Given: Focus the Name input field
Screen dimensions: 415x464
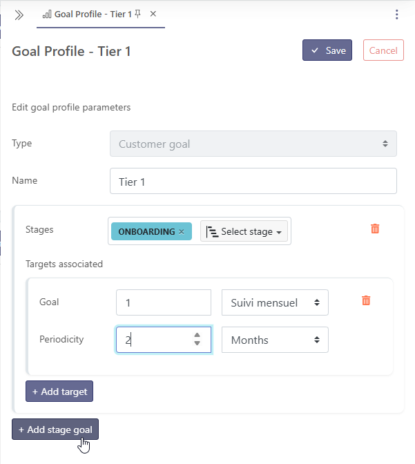Looking at the screenshot, I should [x=253, y=181].
